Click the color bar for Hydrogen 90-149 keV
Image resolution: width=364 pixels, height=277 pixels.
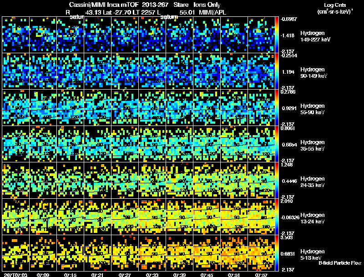277,71
